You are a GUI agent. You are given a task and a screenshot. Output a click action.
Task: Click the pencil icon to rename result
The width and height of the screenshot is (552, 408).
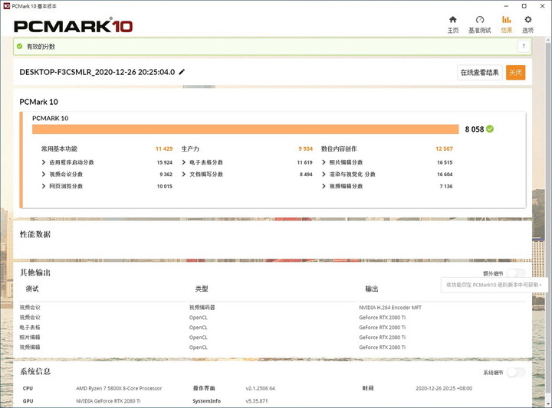[x=182, y=72]
